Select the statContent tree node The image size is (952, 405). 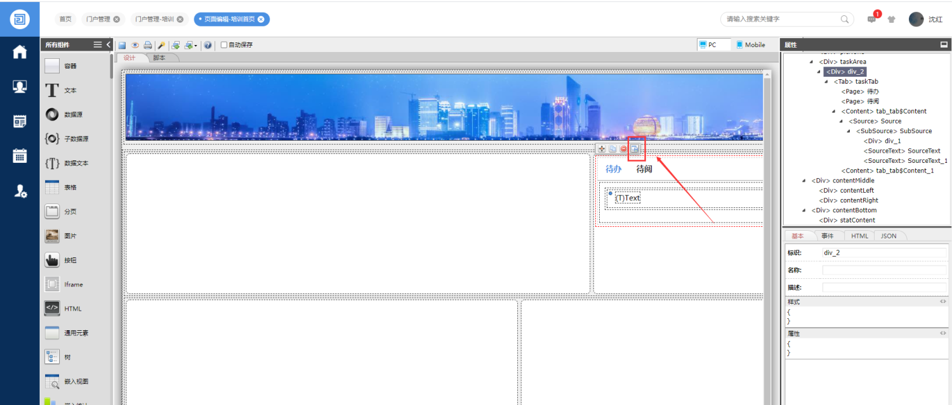(847, 220)
